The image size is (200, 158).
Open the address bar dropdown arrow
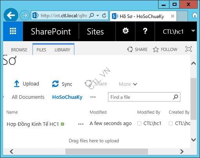click(x=97, y=15)
